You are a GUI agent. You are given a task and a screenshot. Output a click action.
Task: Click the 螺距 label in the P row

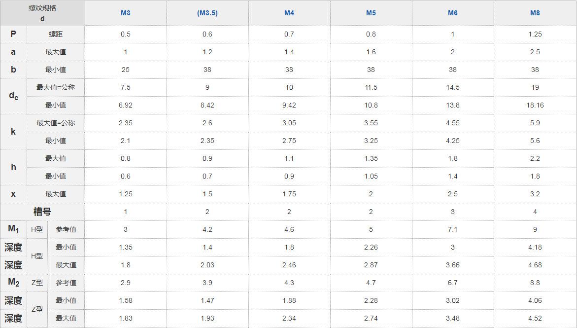56,34
